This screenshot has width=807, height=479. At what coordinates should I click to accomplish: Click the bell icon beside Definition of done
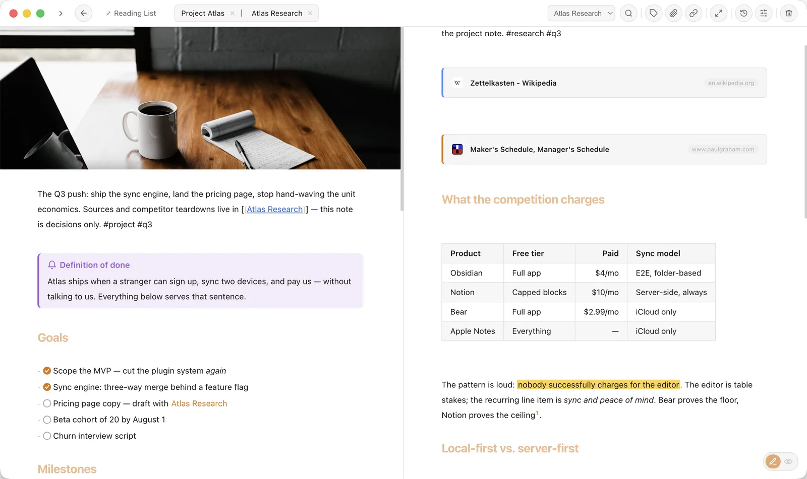pos(52,265)
